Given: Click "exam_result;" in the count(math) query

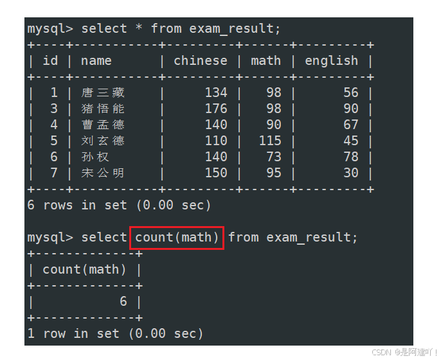Looking at the screenshot, I should (x=312, y=238).
